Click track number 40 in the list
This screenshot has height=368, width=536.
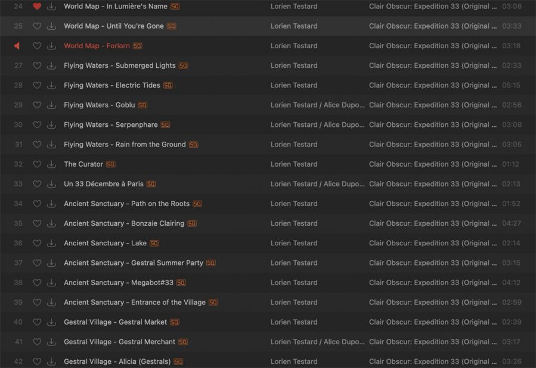coord(18,322)
